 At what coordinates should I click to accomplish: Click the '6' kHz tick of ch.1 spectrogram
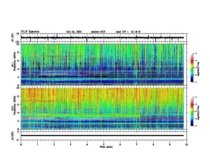tap(18, 61)
